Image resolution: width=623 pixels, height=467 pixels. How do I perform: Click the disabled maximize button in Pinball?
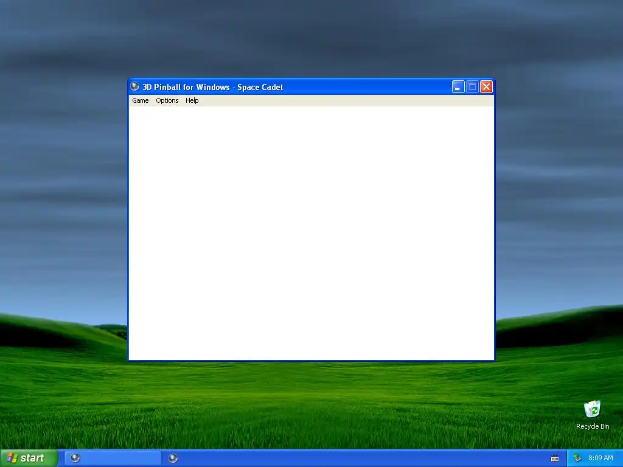pyautogui.click(x=472, y=86)
